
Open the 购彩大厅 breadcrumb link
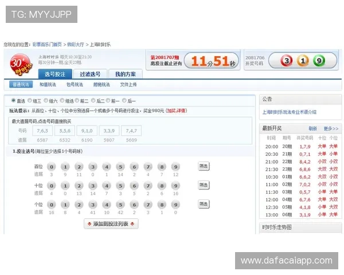pyautogui.click(x=76, y=45)
